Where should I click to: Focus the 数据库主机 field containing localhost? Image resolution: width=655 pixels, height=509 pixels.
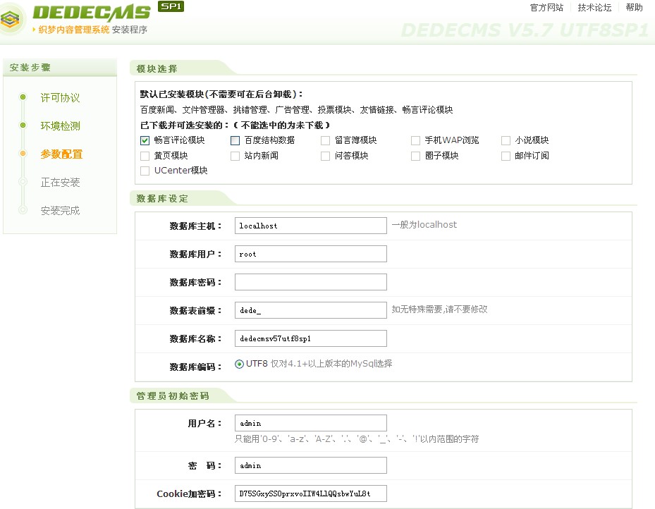tap(311, 226)
